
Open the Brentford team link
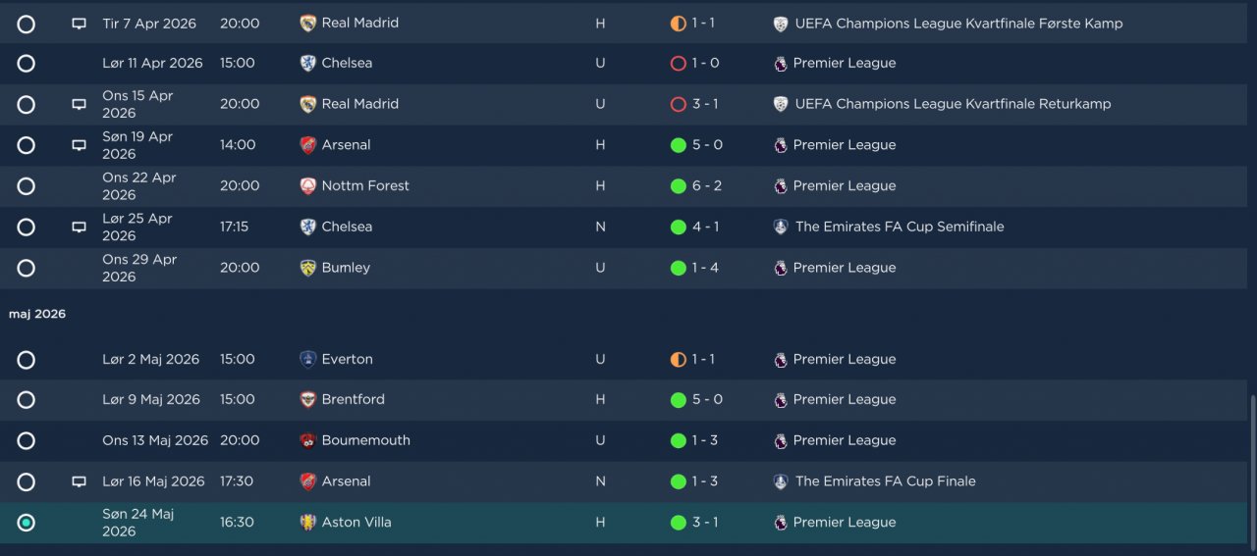pos(354,399)
